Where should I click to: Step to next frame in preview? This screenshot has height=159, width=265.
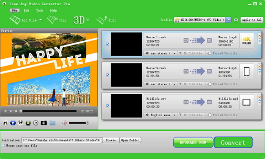pos(35,123)
